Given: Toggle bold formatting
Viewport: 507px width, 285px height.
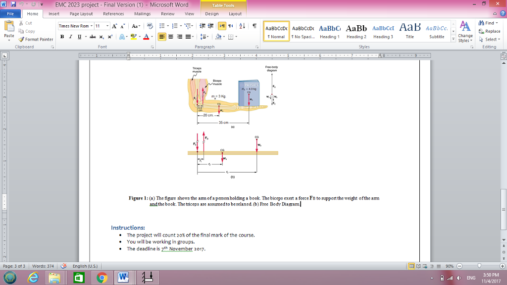Looking at the screenshot, I should (x=61, y=37).
